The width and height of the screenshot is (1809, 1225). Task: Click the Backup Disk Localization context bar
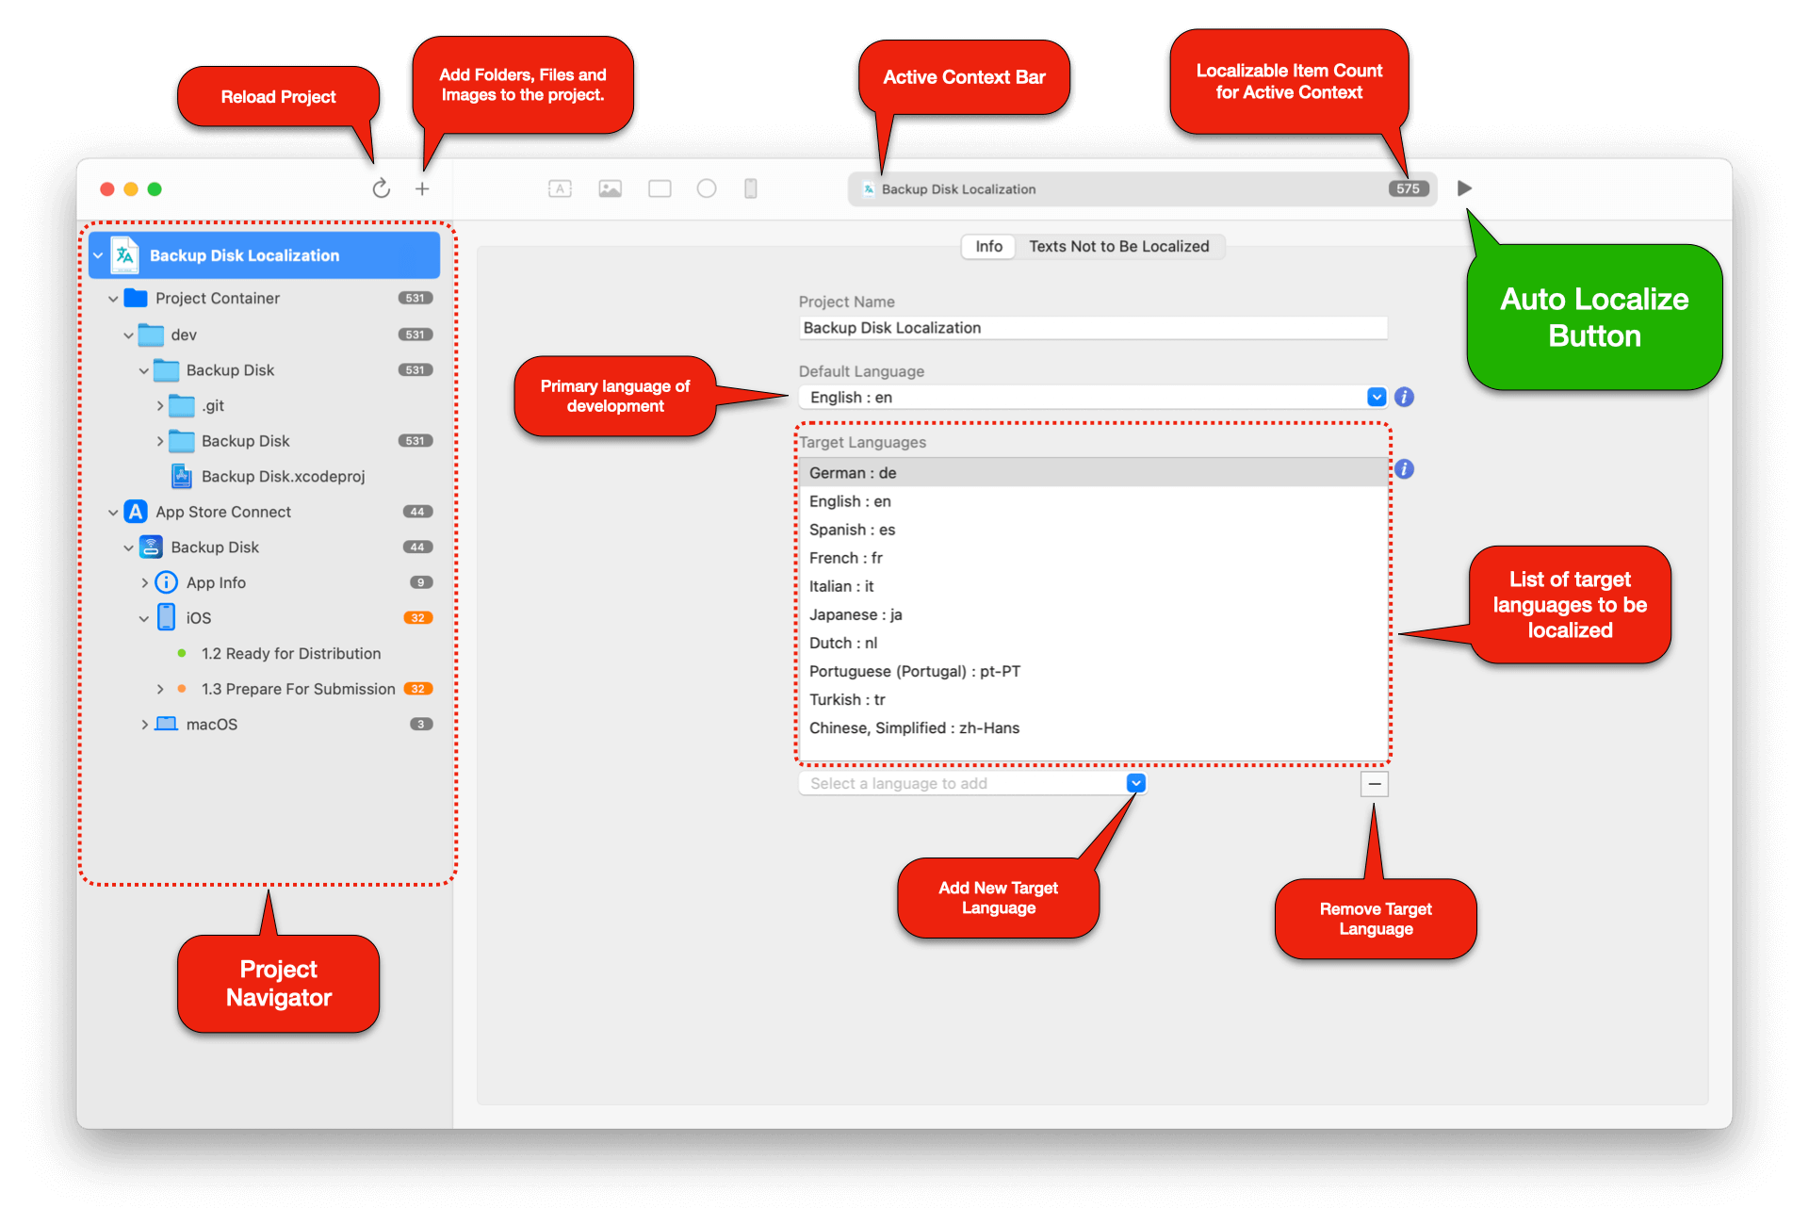coord(1142,188)
